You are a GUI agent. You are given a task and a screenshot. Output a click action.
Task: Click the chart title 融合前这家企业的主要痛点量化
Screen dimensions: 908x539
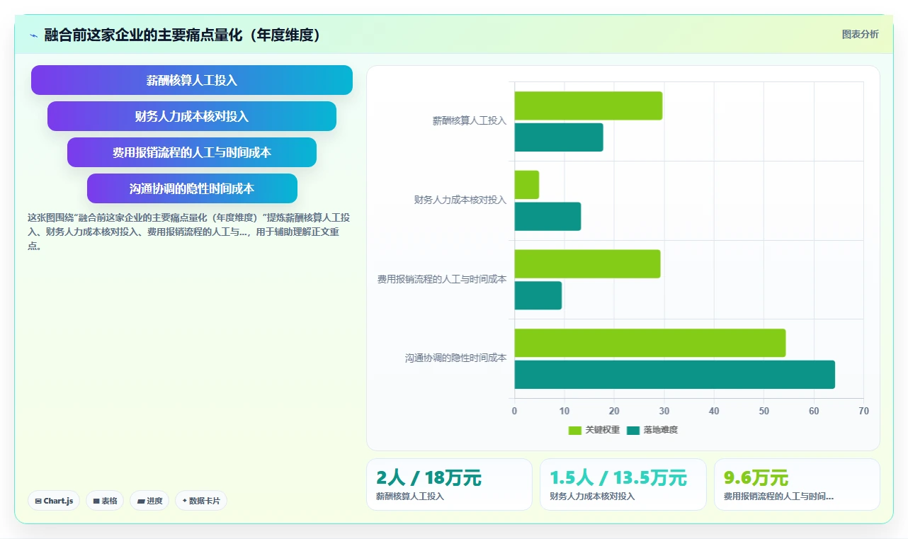pyautogui.click(x=183, y=35)
